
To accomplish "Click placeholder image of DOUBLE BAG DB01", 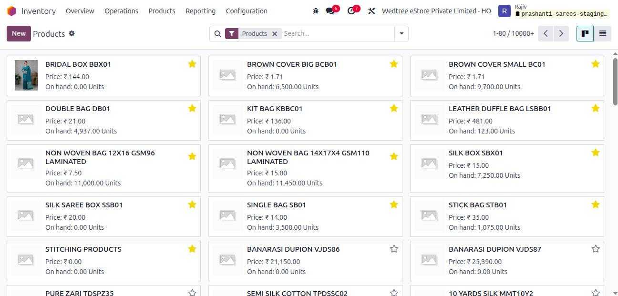I will coord(26,119).
